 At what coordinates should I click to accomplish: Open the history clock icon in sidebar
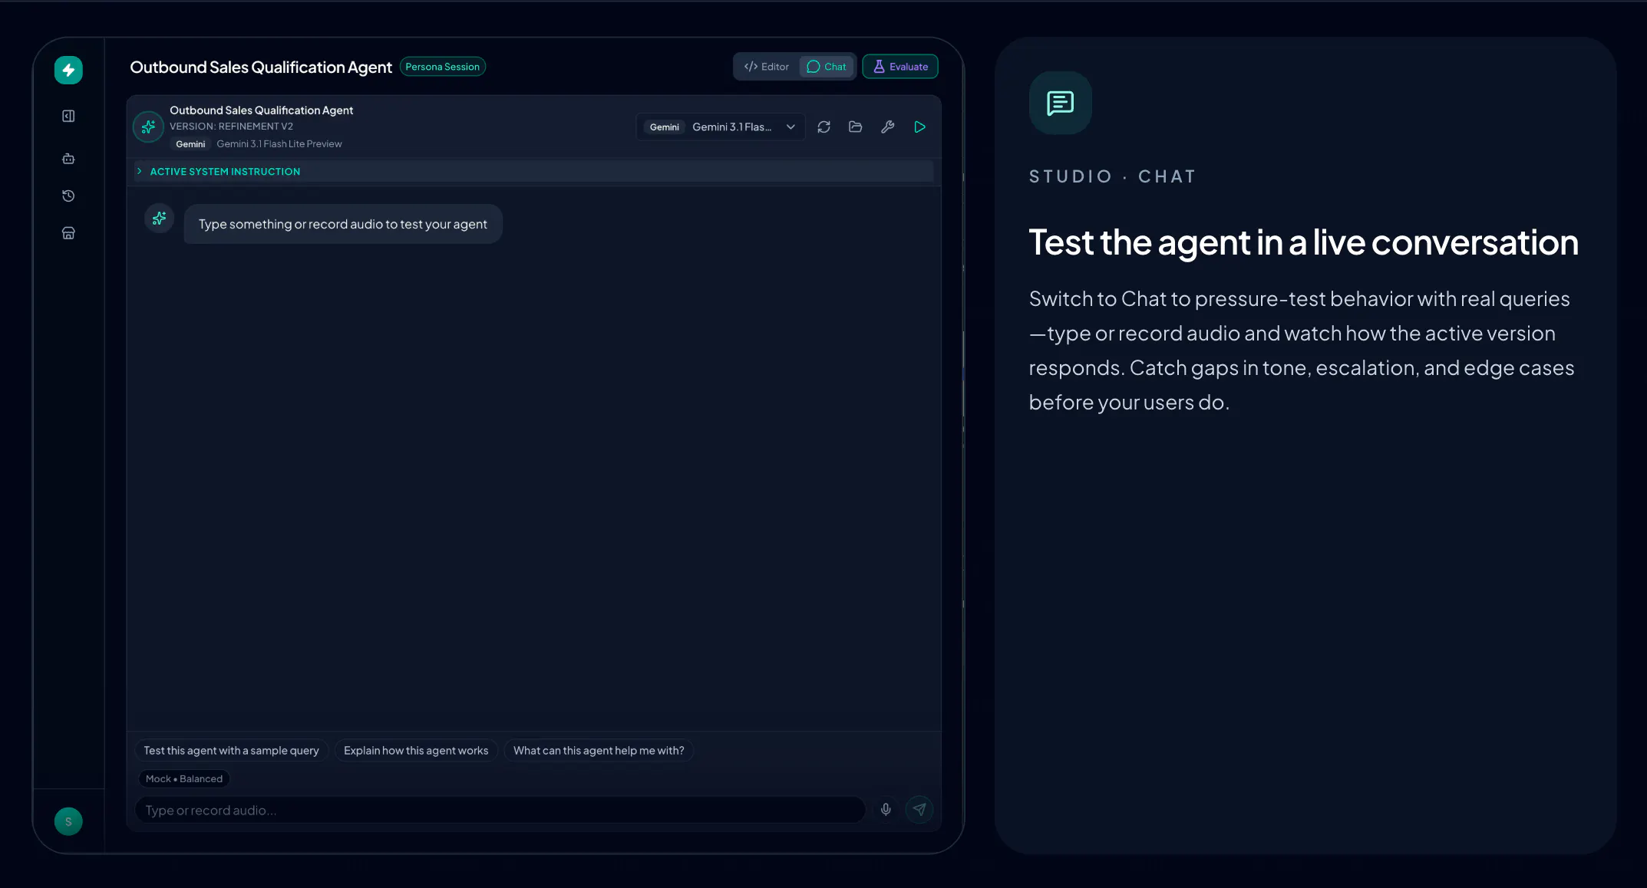tap(68, 196)
